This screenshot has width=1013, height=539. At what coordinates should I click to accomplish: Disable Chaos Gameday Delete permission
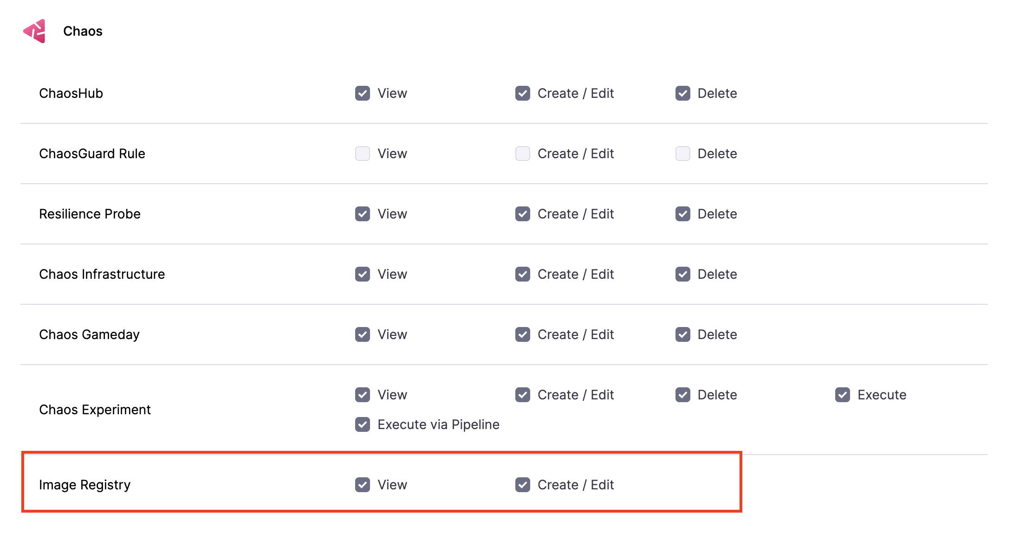click(683, 334)
